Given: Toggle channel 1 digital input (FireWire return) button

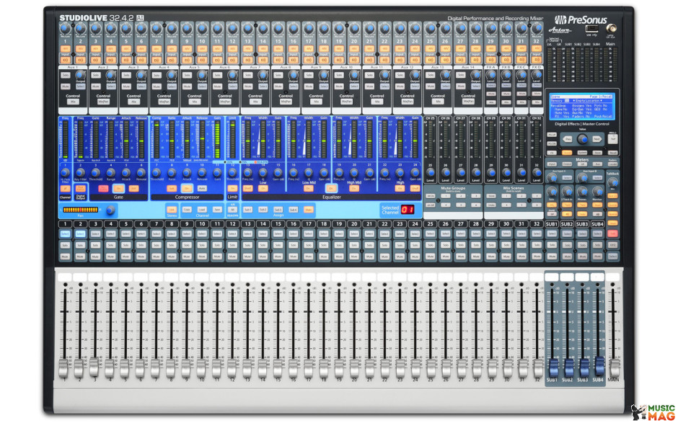Looking at the screenshot, I should 65,60.
